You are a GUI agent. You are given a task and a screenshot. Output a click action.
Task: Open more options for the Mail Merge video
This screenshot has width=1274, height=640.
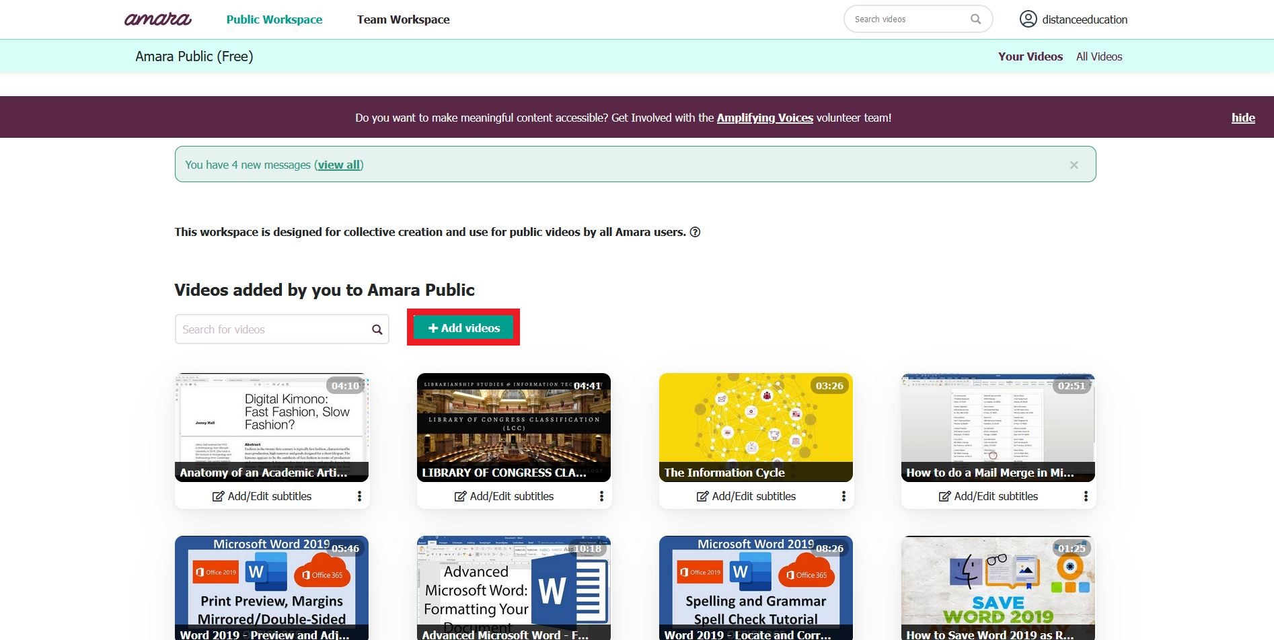(x=1086, y=496)
